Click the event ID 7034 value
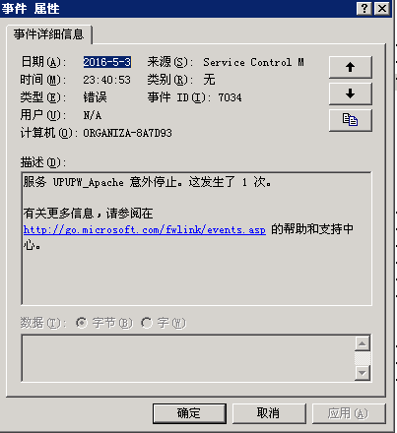This screenshot has height=433, width=397. coord(230,97)
